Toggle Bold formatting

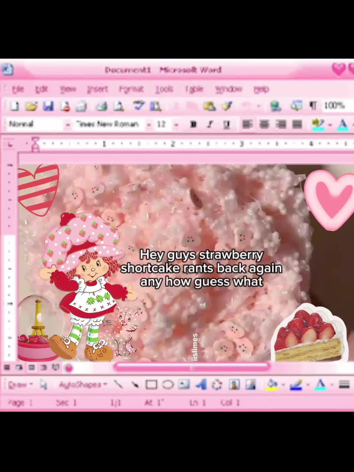tap(193, 124)
